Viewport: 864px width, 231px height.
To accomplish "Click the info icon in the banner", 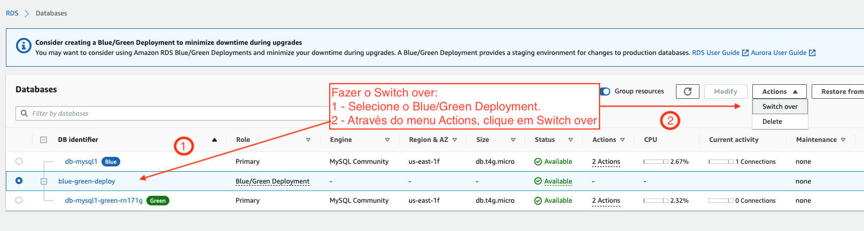I will pos(24,46).
